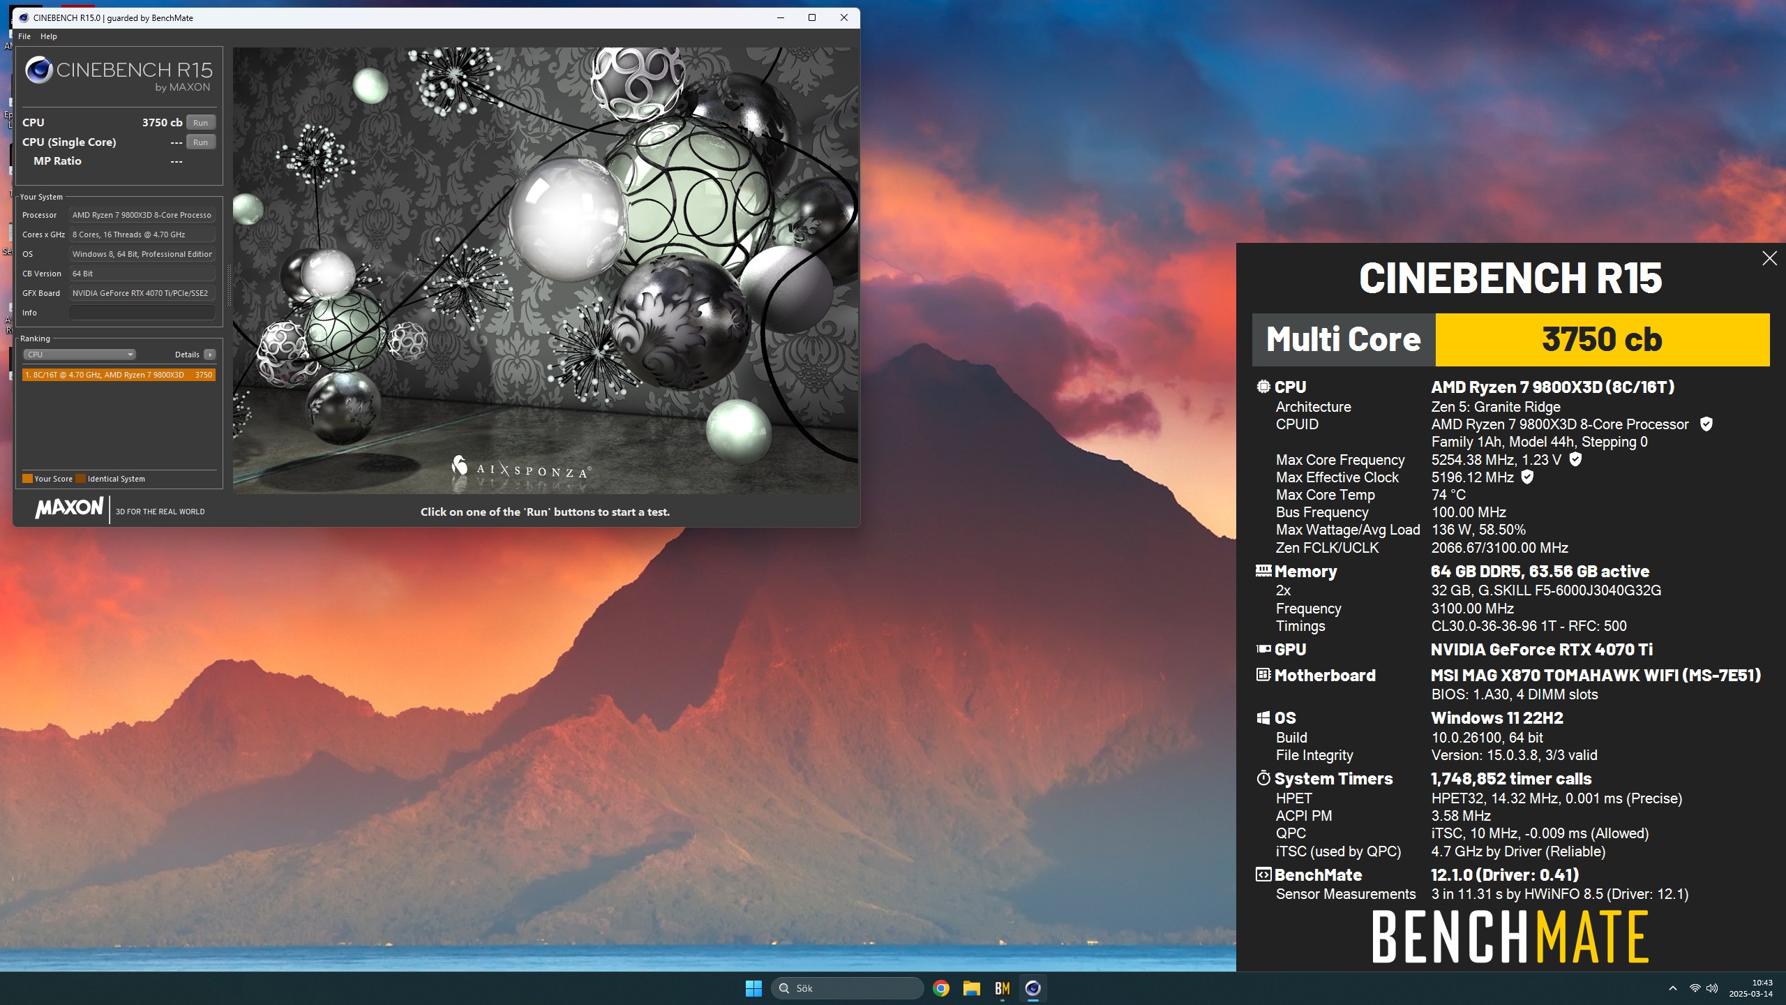Click 'Cores x GHz' field 8 Cores value
Viewport: 1786px width, 1005px height.
142,234
